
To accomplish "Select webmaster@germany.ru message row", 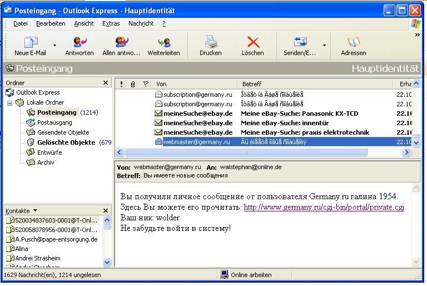I will 264,142.
